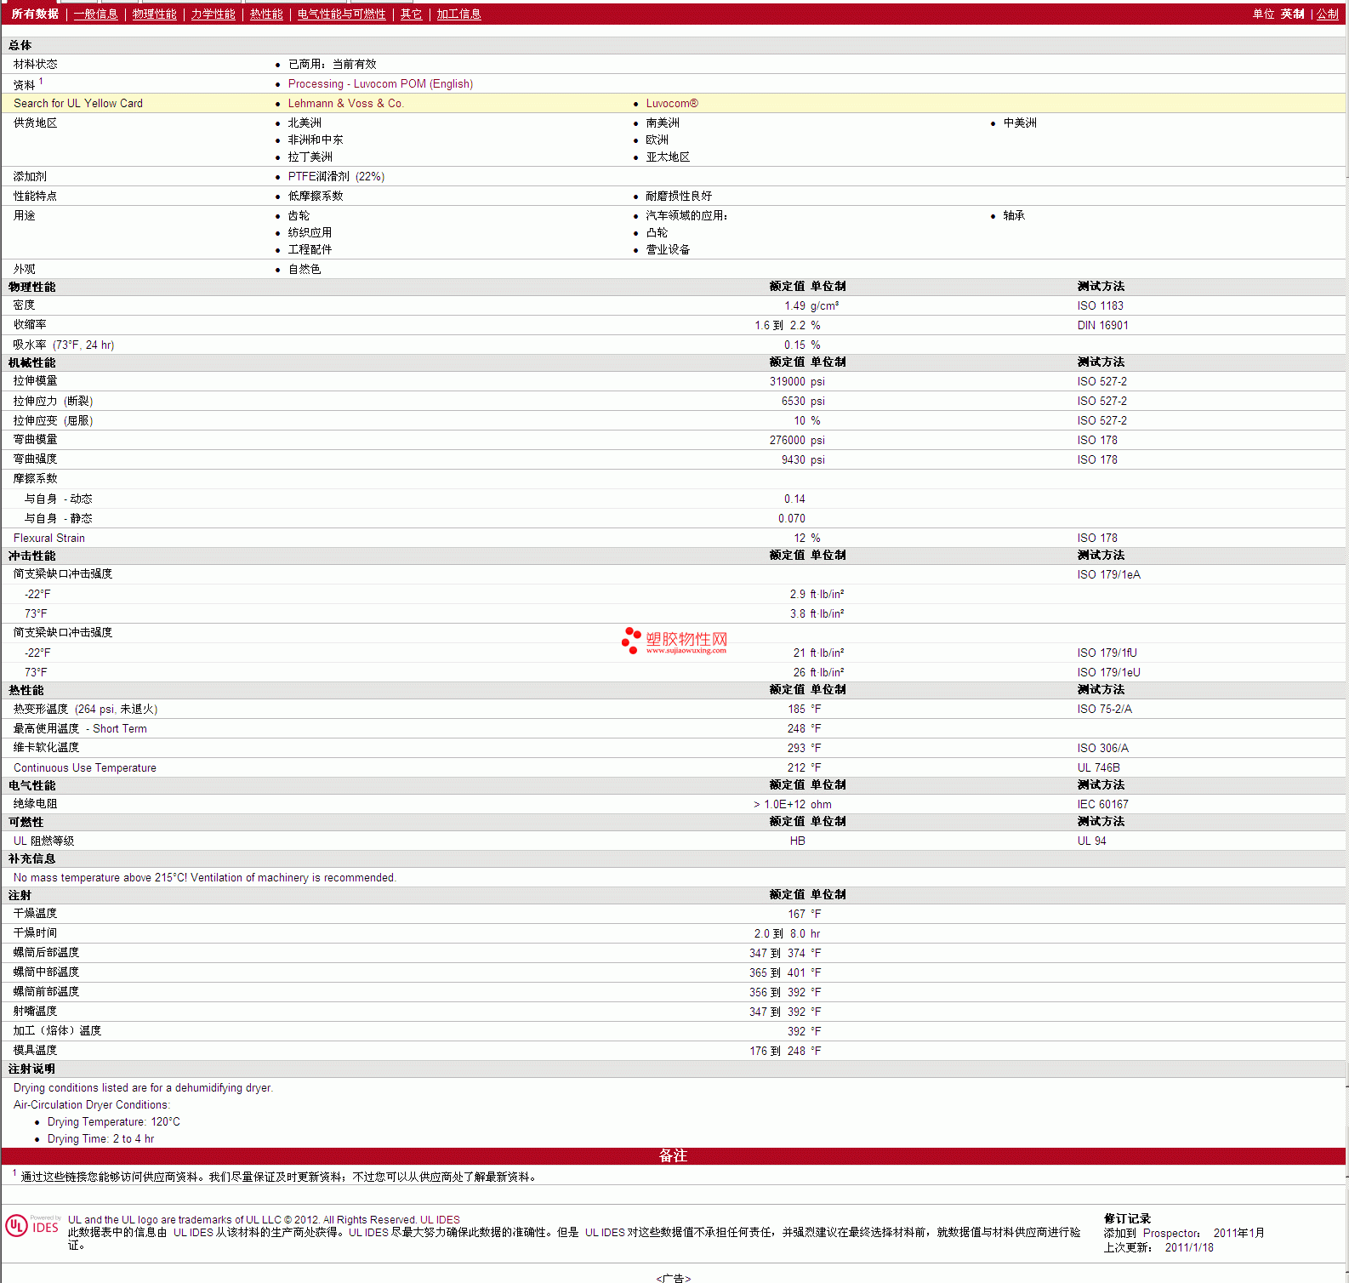Click the ISO 179/1eA test method link
The height and width of the screenshot is (1283, 1349).
pyautogui.click(x=1108, y=574)
